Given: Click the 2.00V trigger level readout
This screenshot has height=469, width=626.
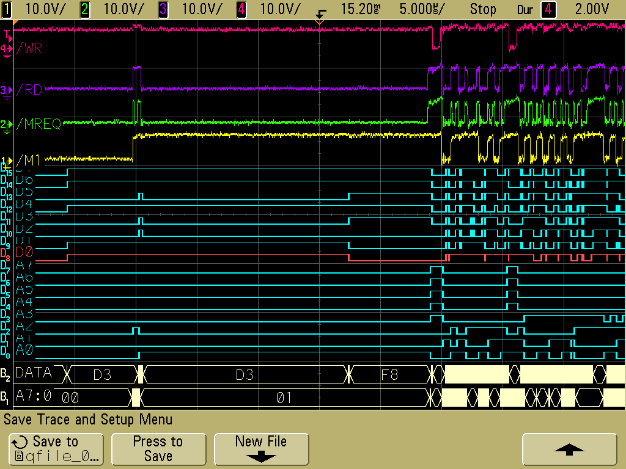Looking at the screenshot, I should 592,9.
